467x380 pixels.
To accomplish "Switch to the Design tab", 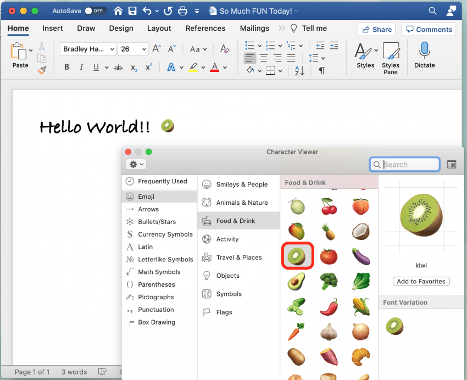I will (121, 28).
